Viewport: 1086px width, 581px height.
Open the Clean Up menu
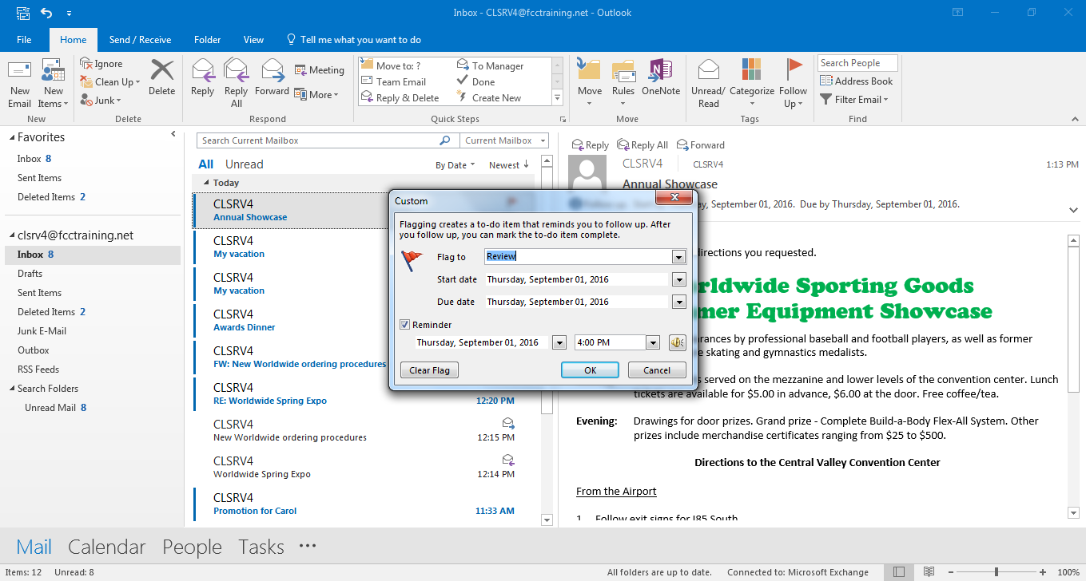pyautogui.click(x=110, y=82)
